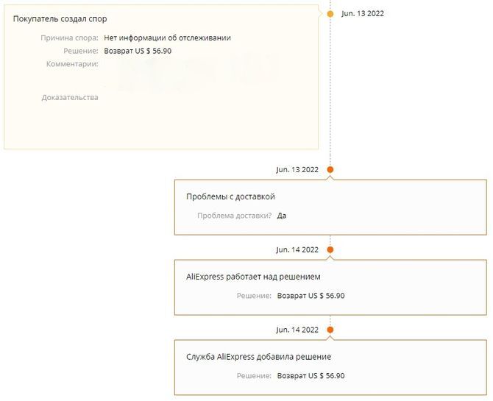Click the 'AliExpress работает над решением' title
The image size is (493, 401).
[253, 277]
